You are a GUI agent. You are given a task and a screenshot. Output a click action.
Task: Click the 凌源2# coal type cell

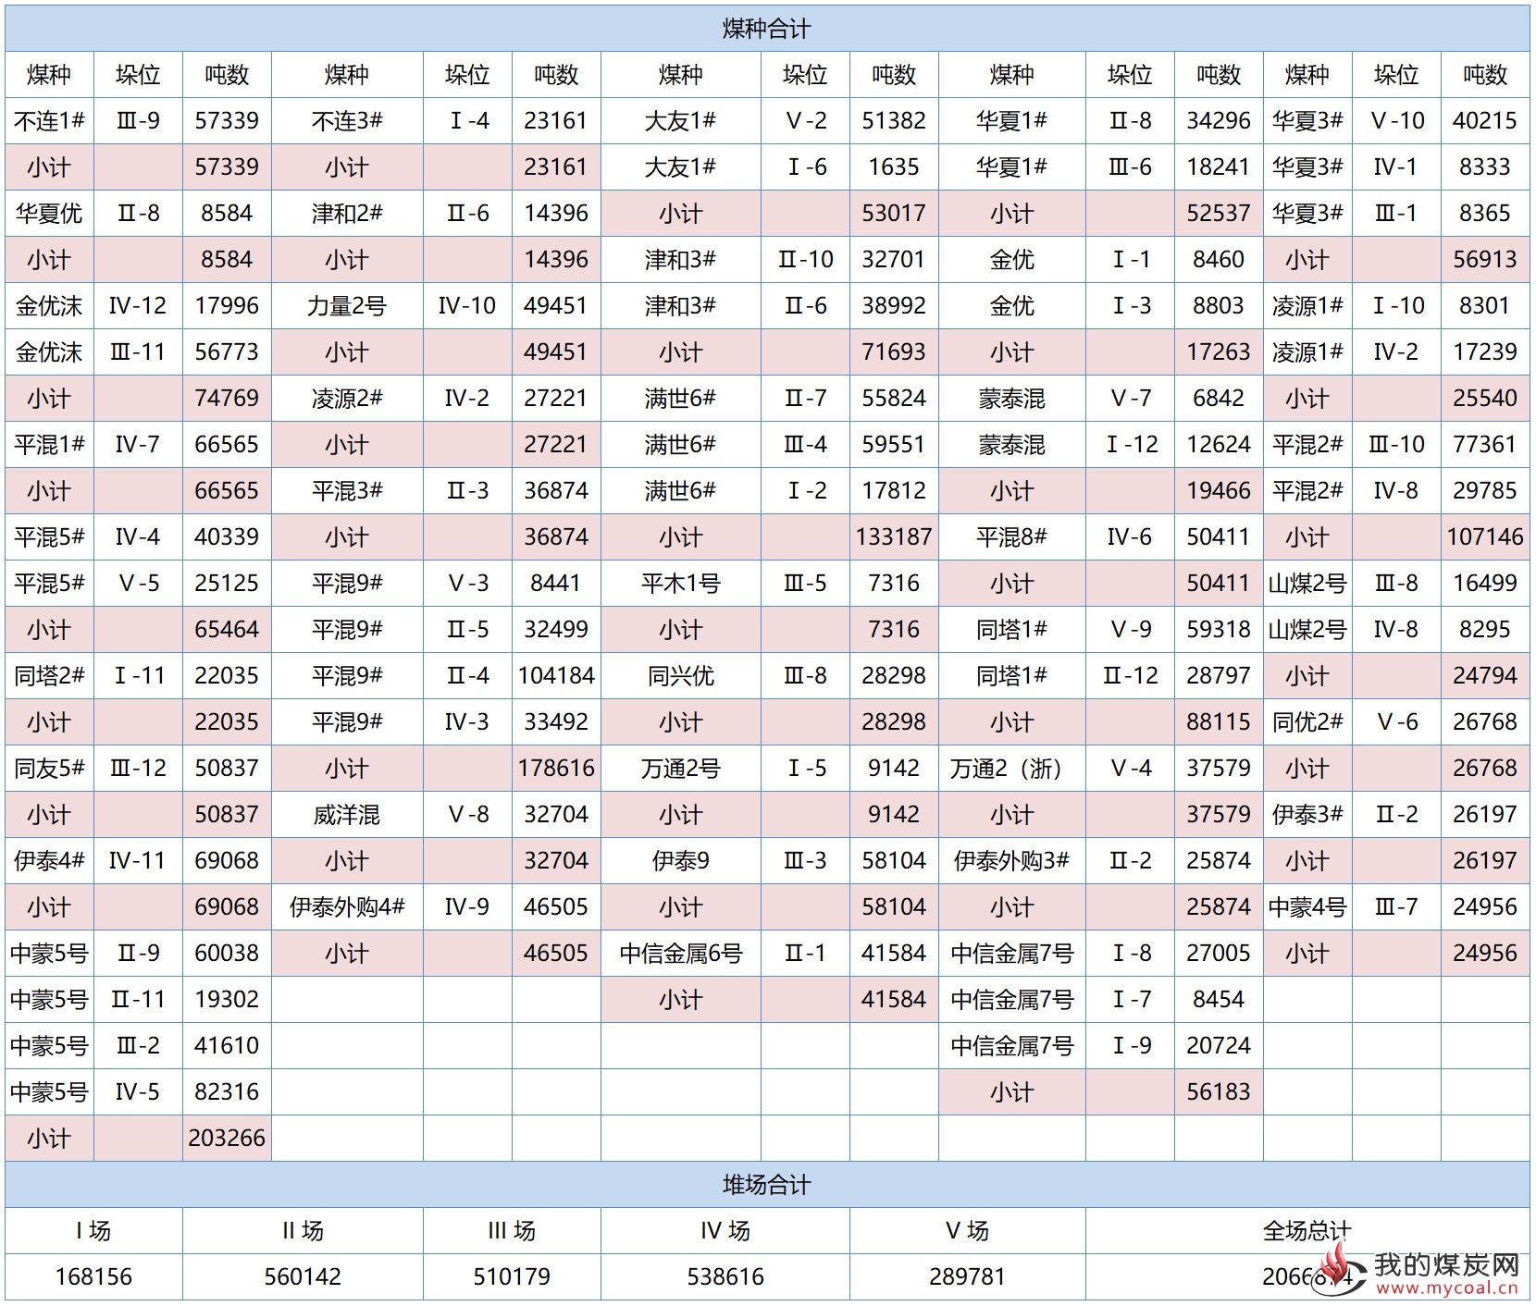347,398
